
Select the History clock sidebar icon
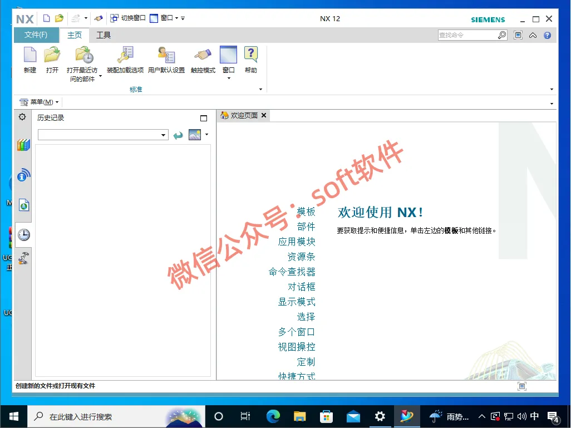click(x=24, y=234)
